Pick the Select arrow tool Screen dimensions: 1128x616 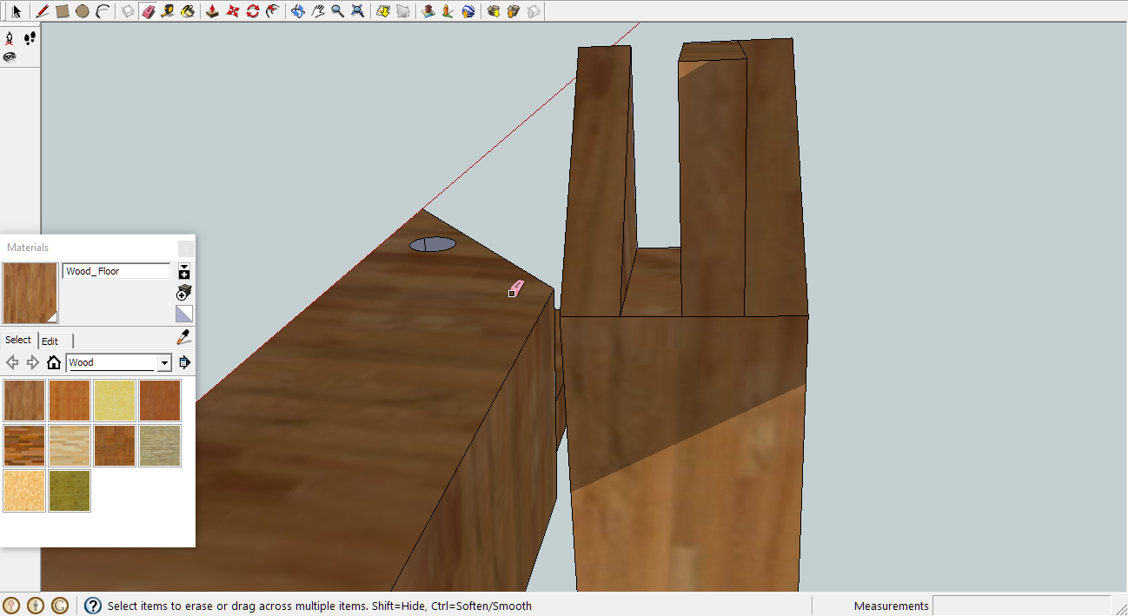click(x=17, y=11)
